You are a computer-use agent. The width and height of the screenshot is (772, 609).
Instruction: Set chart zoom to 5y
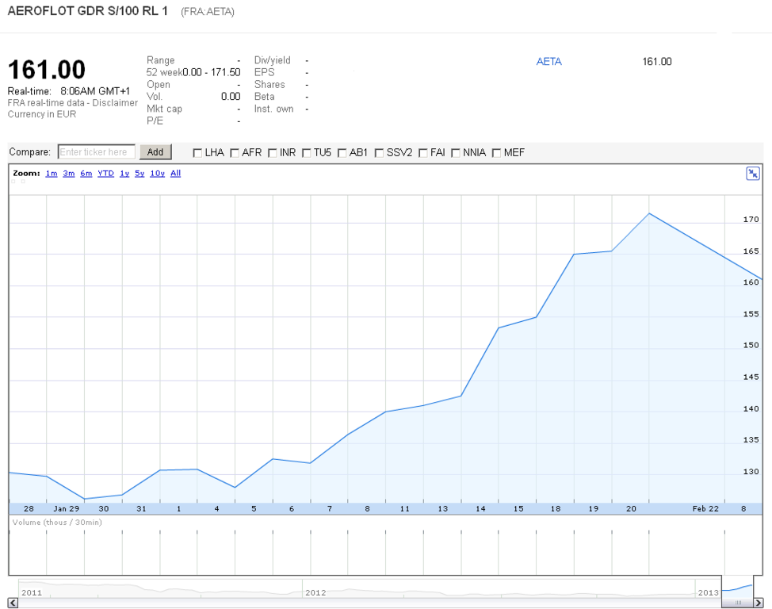click(x=139, y=174)
